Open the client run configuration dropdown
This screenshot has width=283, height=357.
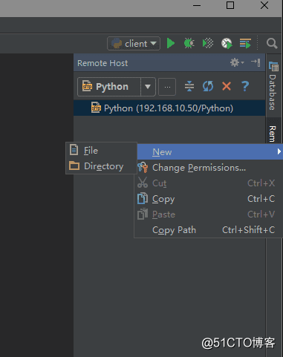click(134, 44)
